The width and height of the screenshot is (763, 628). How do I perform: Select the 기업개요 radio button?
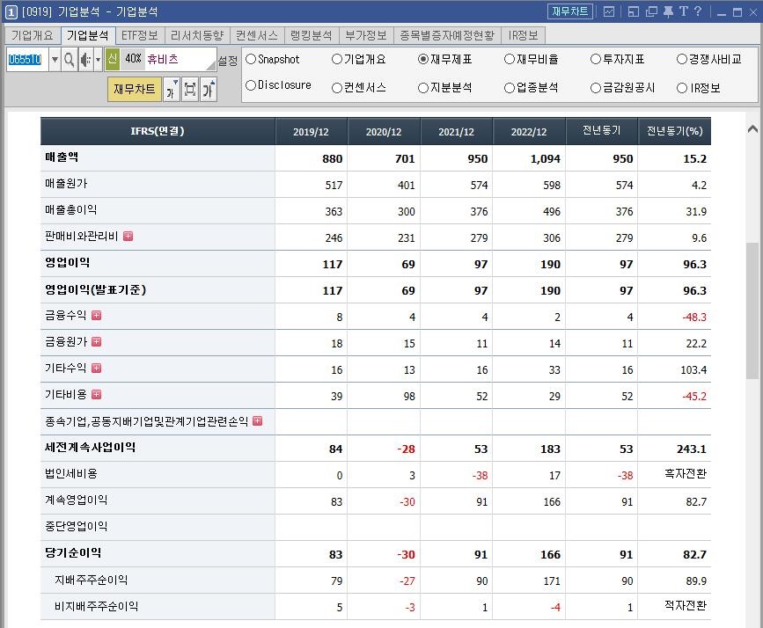click(337, 59)
